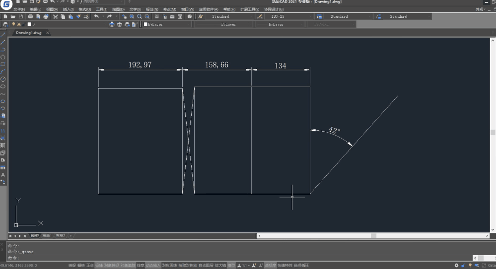
Task: Select the Polygon tool in left toolbar
Action: tap(3, 57)
